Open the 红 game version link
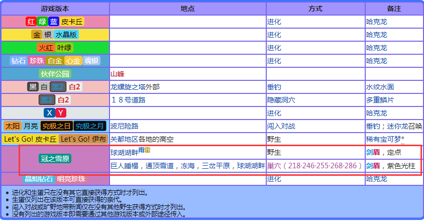424x221 pixels. tap(31, 22)
